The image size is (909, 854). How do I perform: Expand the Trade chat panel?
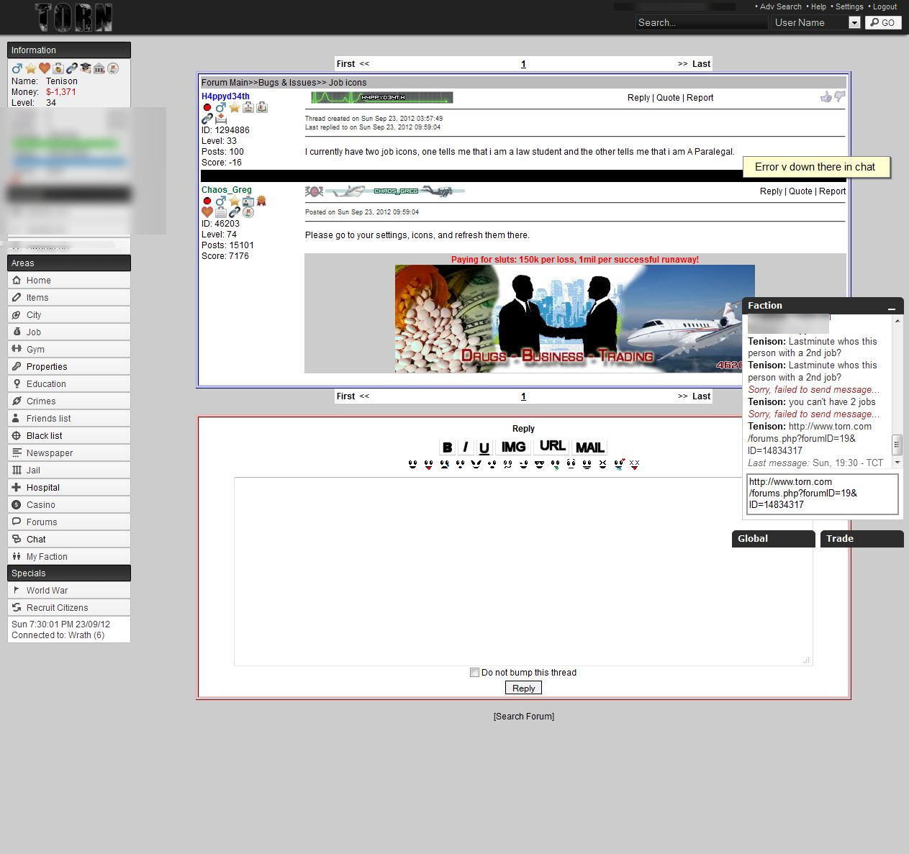(x=861, y=539)
